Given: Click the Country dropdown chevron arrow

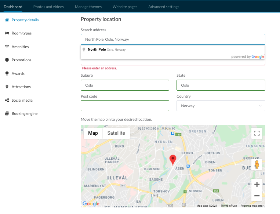Looking at the screenshot, I should pos(260,106).
